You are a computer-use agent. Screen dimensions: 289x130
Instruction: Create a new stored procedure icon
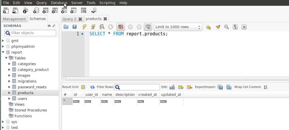pyautogui.click(x=64, y=10)
